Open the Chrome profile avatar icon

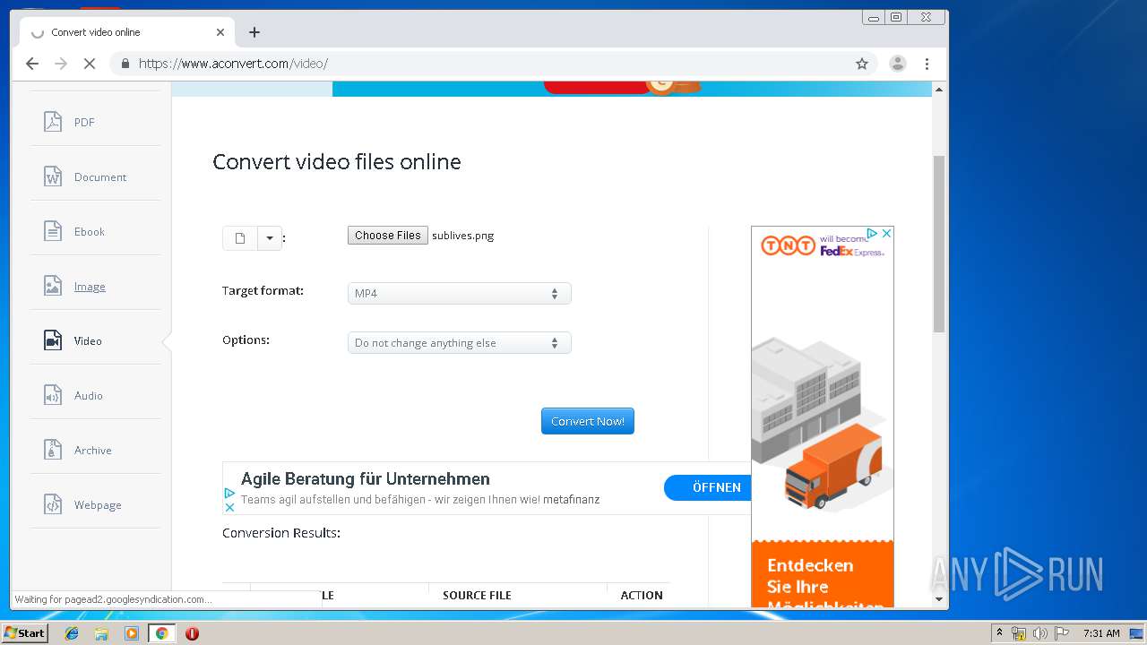point(897,64)
